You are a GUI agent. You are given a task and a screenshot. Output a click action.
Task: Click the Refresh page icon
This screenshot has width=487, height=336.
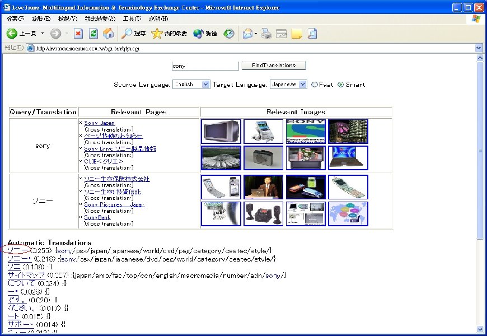coord(93,33)
